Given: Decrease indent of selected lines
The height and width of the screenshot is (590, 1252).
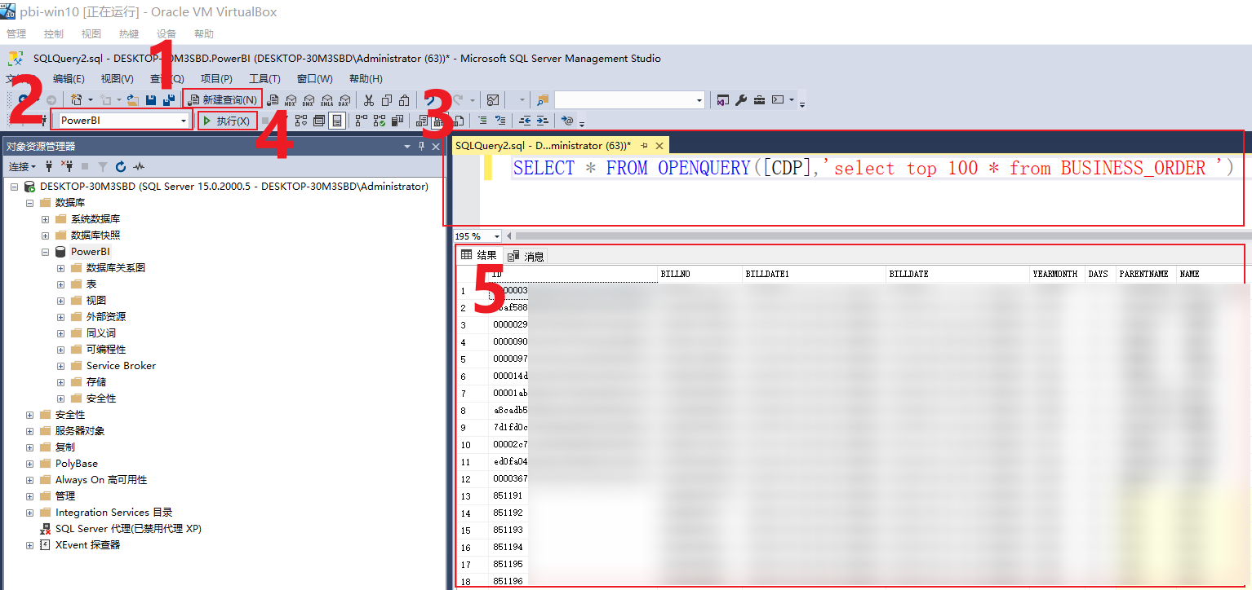Looking at the screenshot, I should coord(525,121).
